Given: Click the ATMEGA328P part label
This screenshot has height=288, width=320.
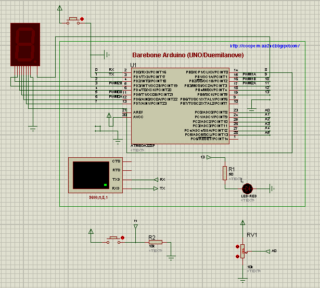Looking at the screenshot, I should tap(143, 146).
